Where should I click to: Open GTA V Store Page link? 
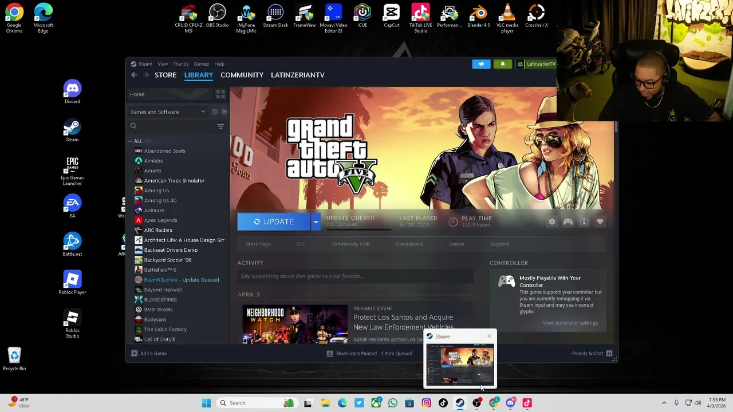[x=258, y=244]
